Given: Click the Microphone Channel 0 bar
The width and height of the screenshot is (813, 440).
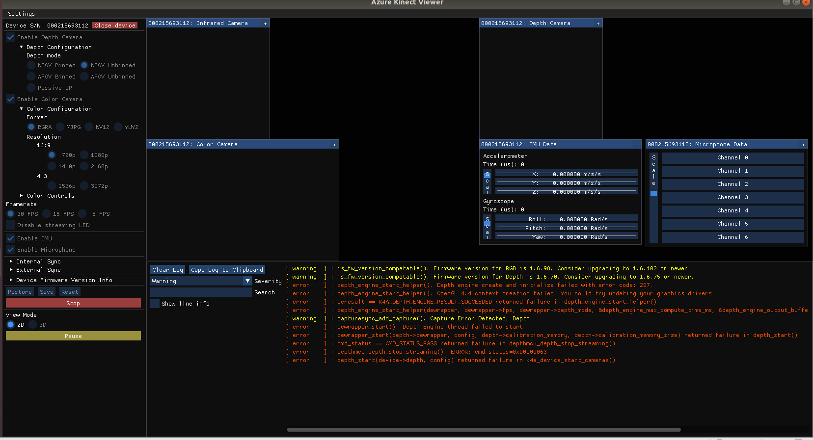Looking at the screenshot, I should 732,158.
